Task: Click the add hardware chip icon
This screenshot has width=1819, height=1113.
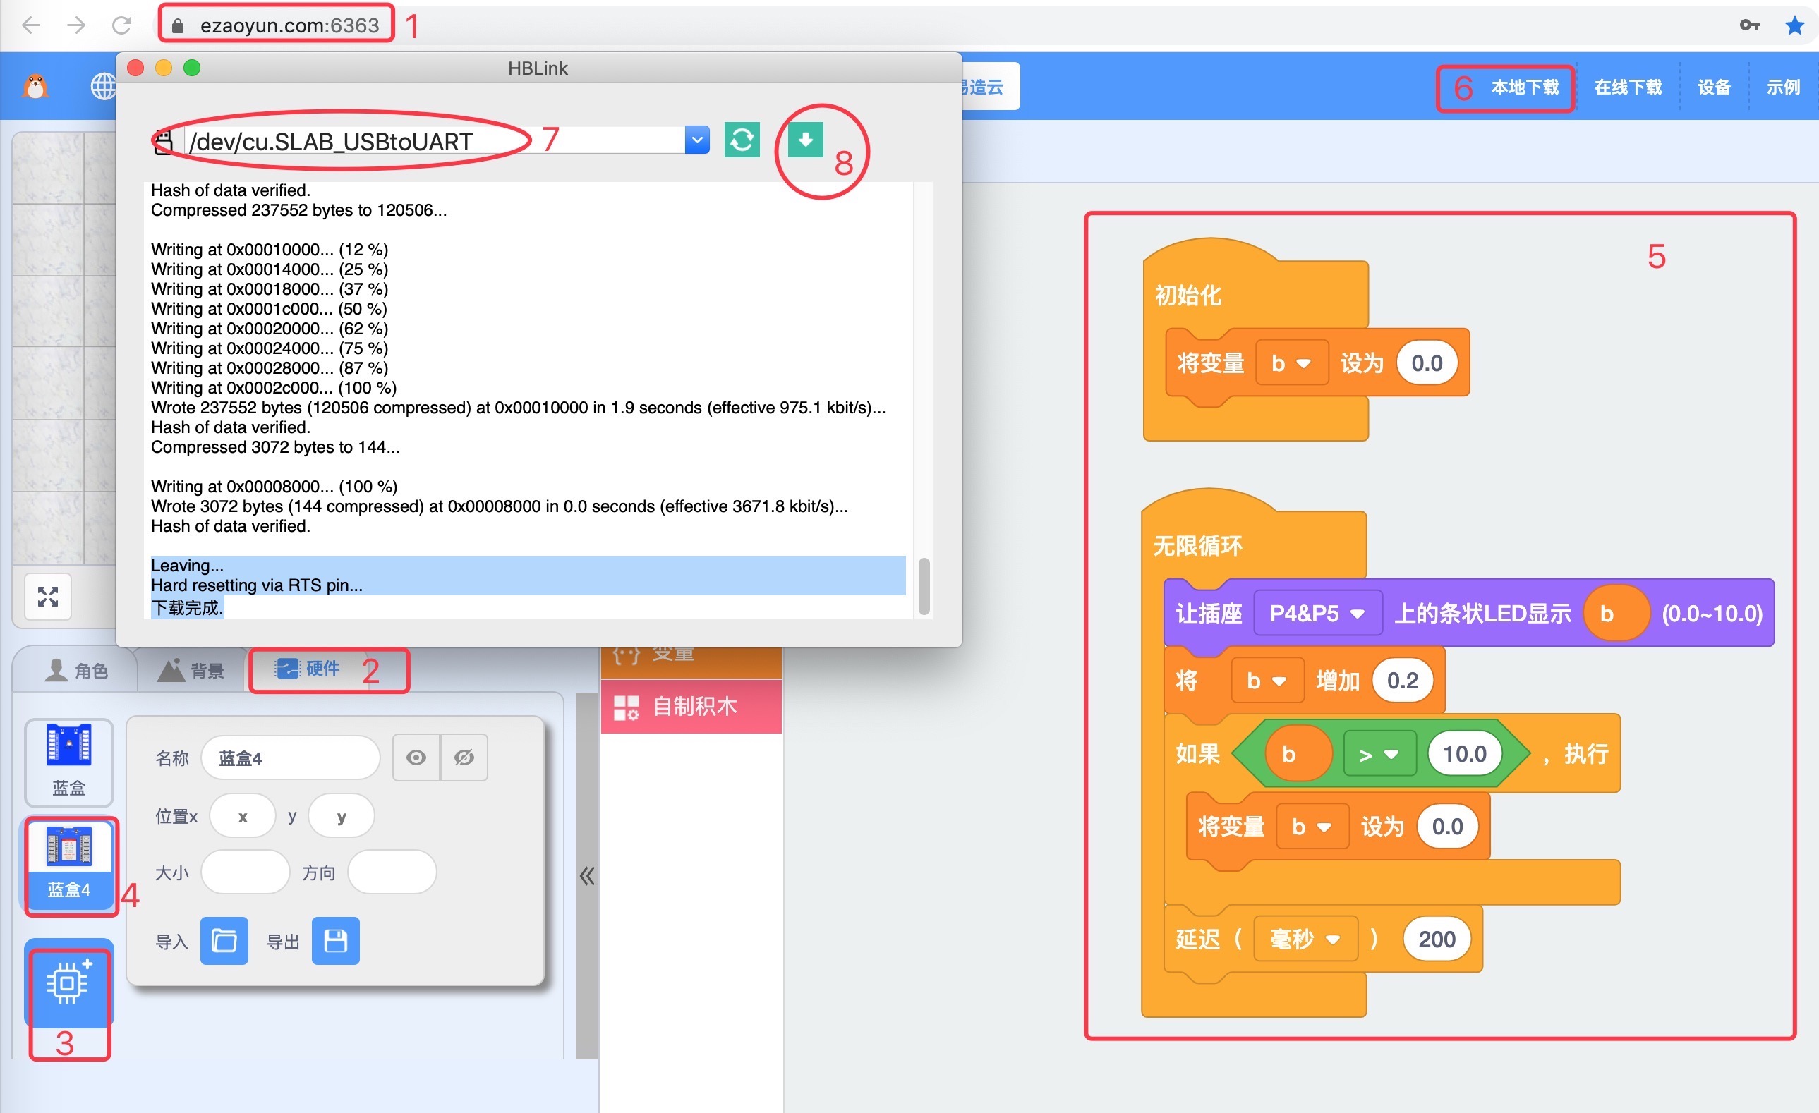Action: pyautogui.click(x=68, y=983)
